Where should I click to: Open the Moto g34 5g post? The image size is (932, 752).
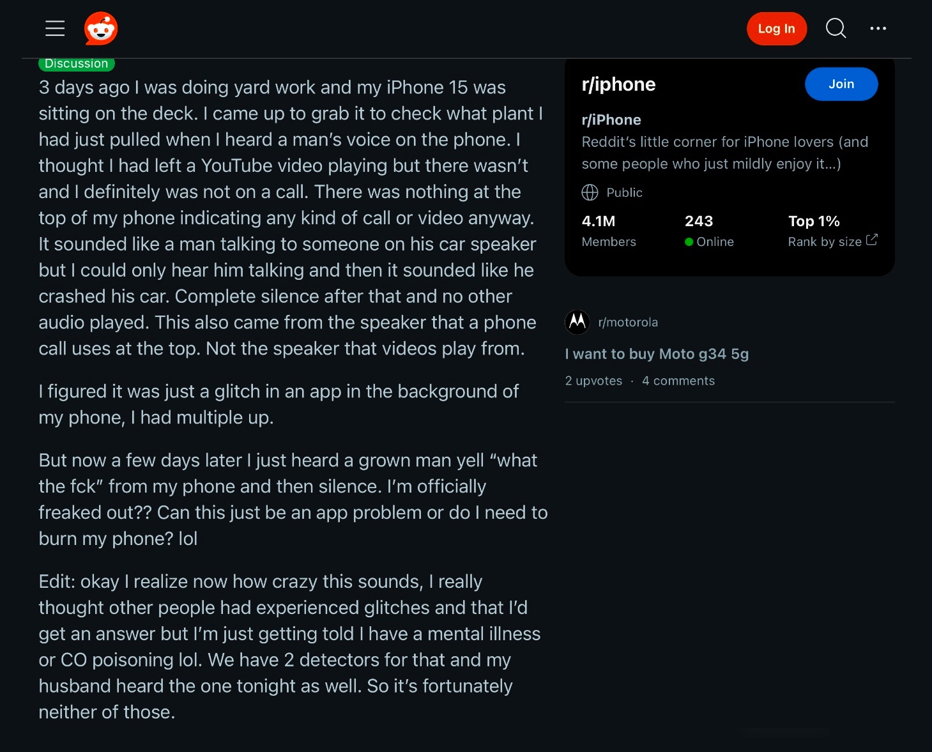657,354
